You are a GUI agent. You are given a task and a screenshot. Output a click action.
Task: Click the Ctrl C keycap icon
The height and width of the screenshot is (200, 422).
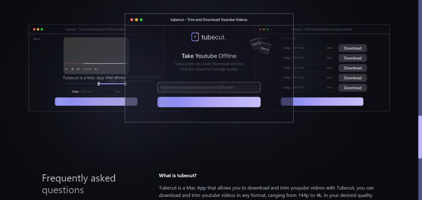click(256, 44)
